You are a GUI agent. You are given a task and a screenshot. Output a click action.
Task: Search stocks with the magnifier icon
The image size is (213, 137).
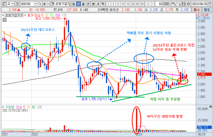(40, 4)
